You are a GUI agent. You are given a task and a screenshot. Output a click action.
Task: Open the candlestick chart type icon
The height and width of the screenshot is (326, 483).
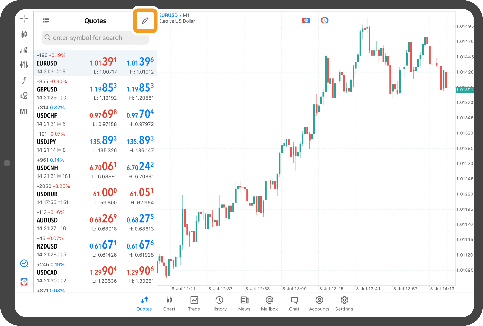click(24, 34)
